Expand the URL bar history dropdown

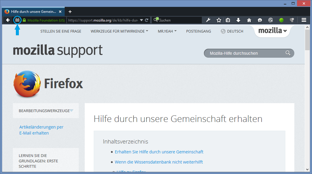[x=141, y=20]
